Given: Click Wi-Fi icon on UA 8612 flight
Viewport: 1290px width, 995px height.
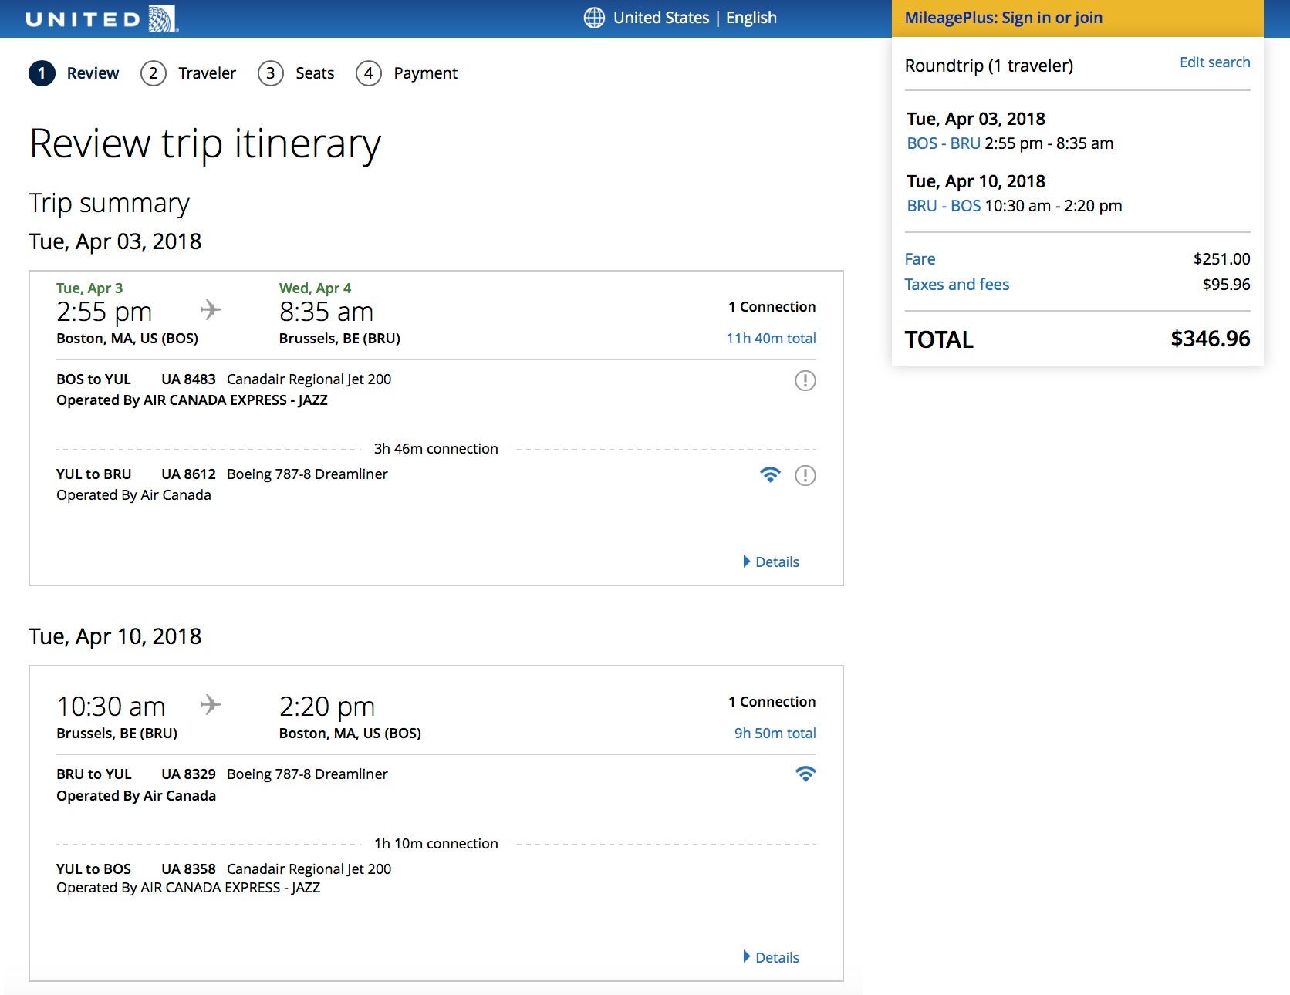Looking at the screenshot, I should (x=769, y=474).
